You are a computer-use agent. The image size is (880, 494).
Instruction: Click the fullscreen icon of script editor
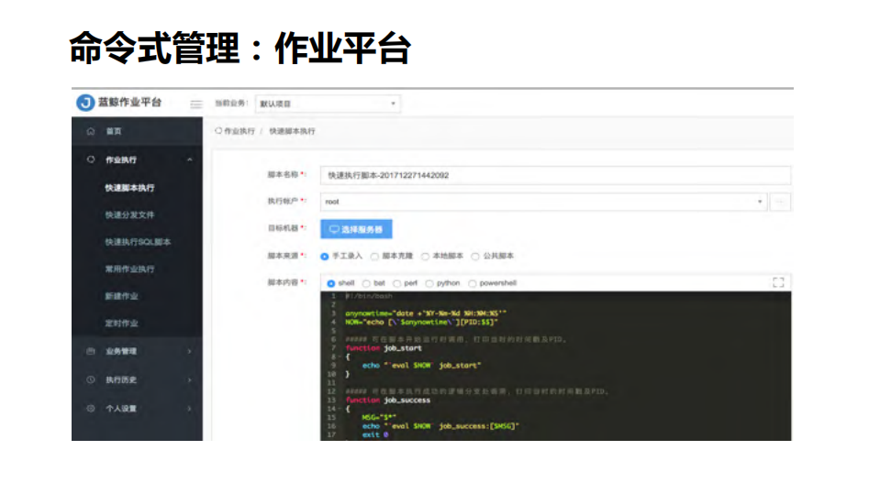778,282
